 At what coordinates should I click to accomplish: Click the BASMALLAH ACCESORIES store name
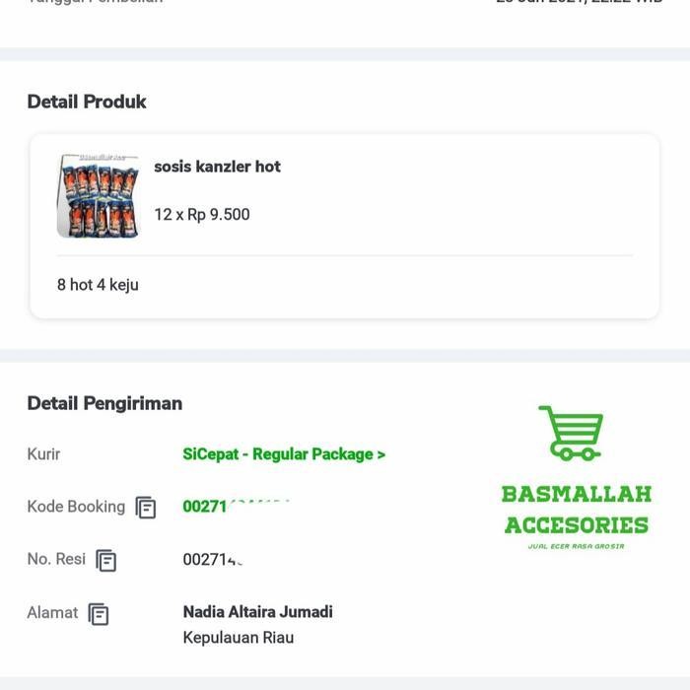tap(576, 510)
